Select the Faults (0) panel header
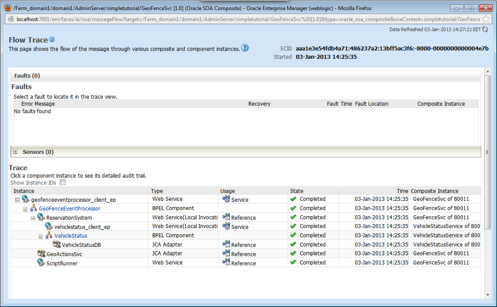 [246, 75]
